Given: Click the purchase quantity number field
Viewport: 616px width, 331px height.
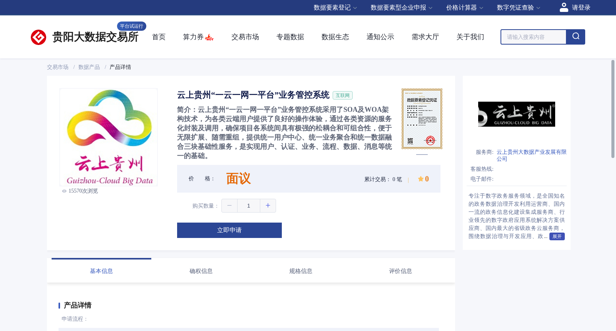Looking at the screenshot, I should coord(249,206).
